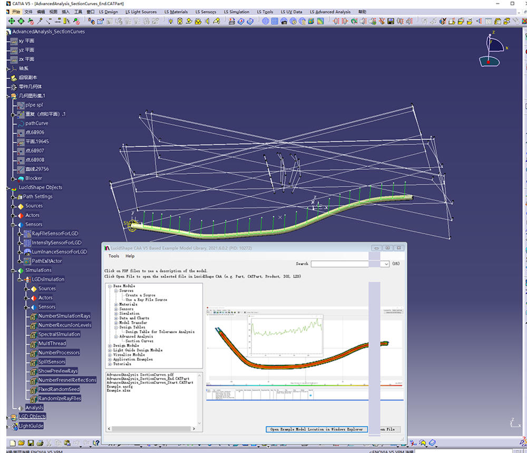
Task: Select the pathCurve curve icon in tree
Action: click(x=21, y=123)
